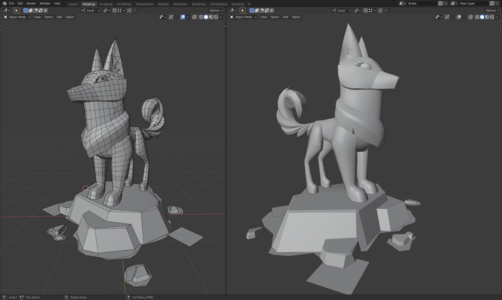Enable Rendered viewport shading on the right viewport
Image resolution: width=502 pixels, height=300 pixels.
[492, 17]
